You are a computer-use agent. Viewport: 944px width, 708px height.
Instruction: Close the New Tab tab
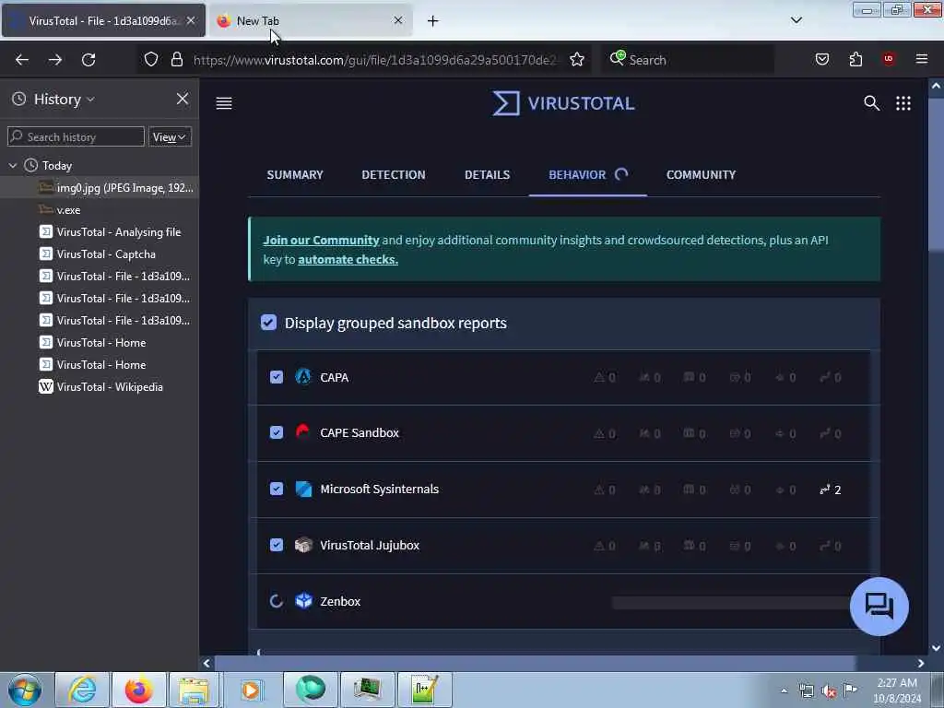398,20
